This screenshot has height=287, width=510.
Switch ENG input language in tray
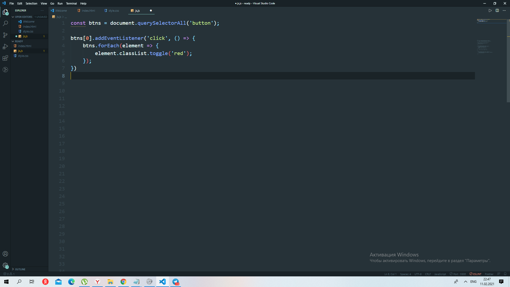tap(473, 282)
